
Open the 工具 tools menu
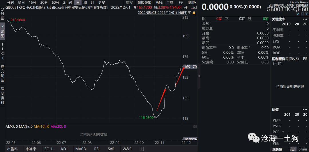click(x=170, y=2)
